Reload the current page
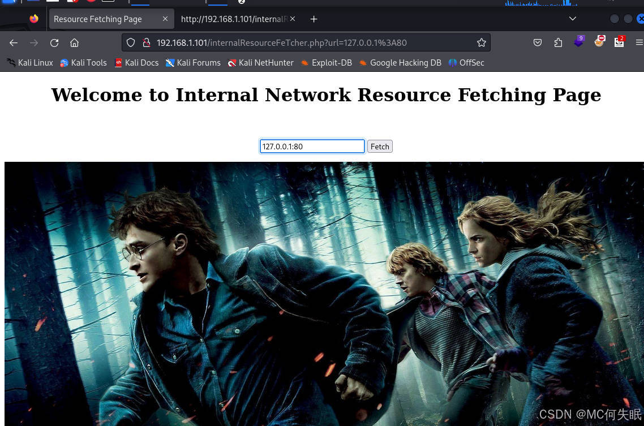 pos(54,42)
